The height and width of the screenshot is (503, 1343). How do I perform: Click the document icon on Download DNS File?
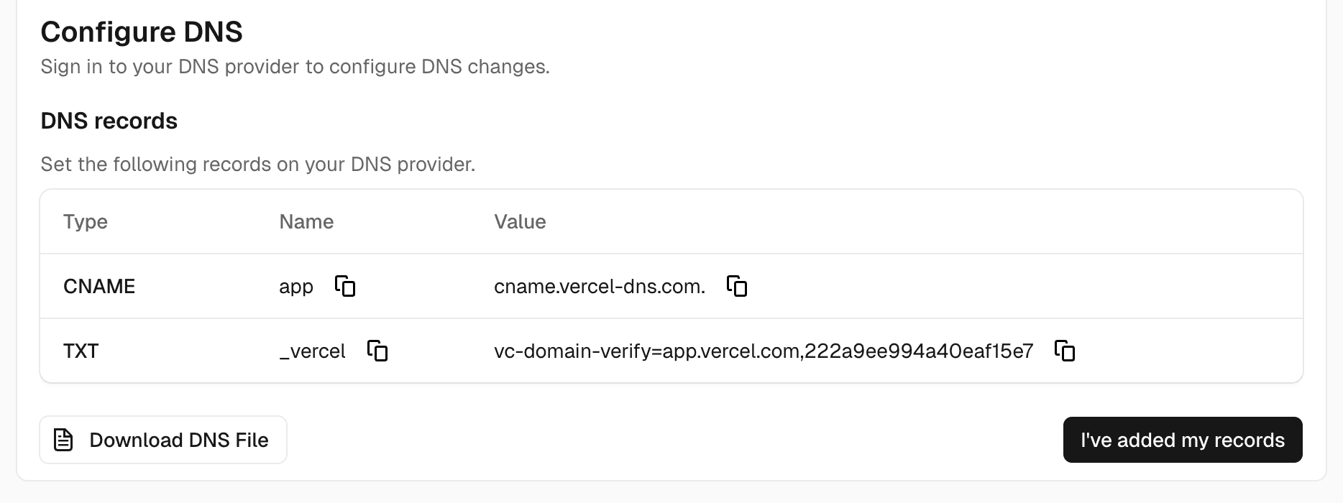(x=63, y=439)
